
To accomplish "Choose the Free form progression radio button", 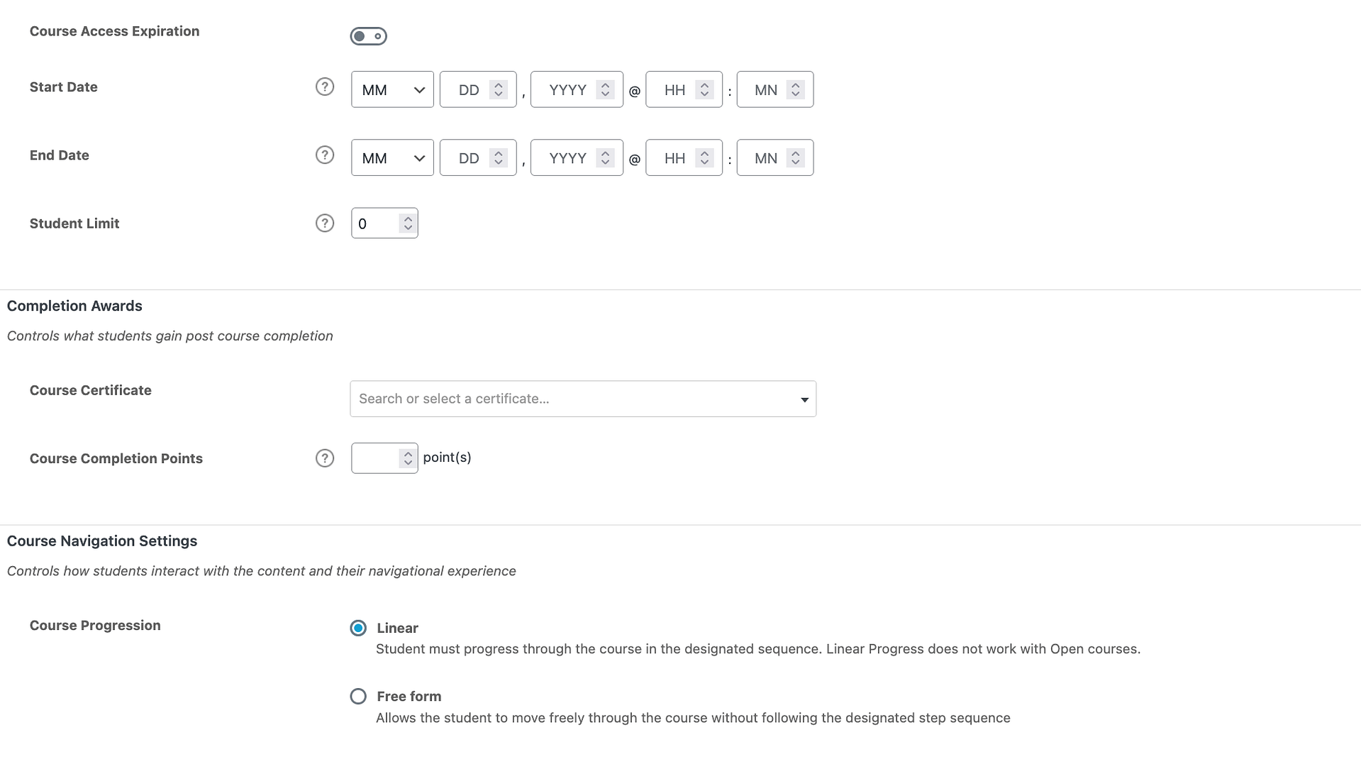I will coord(358,696).
